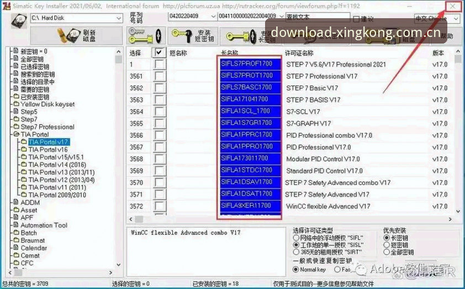Select TIA Portal v17 in the tree
The height and width of the screenshot is (289, 465).
coord(49,142)
